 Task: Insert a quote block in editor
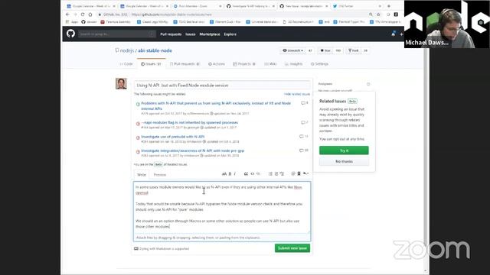(x=246, y=174)
